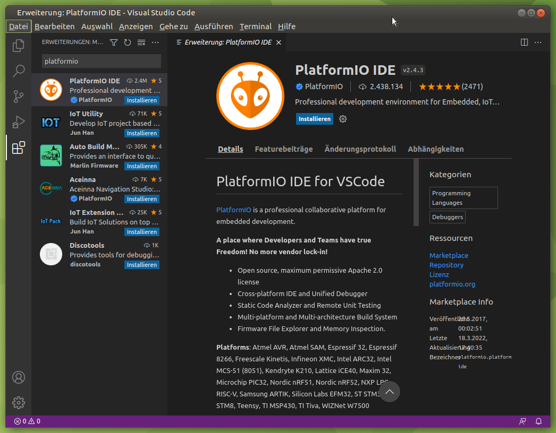This screenshot has width=556, height=433.
Task: Click the Debuggers category tag
Action: pos(447,217)
